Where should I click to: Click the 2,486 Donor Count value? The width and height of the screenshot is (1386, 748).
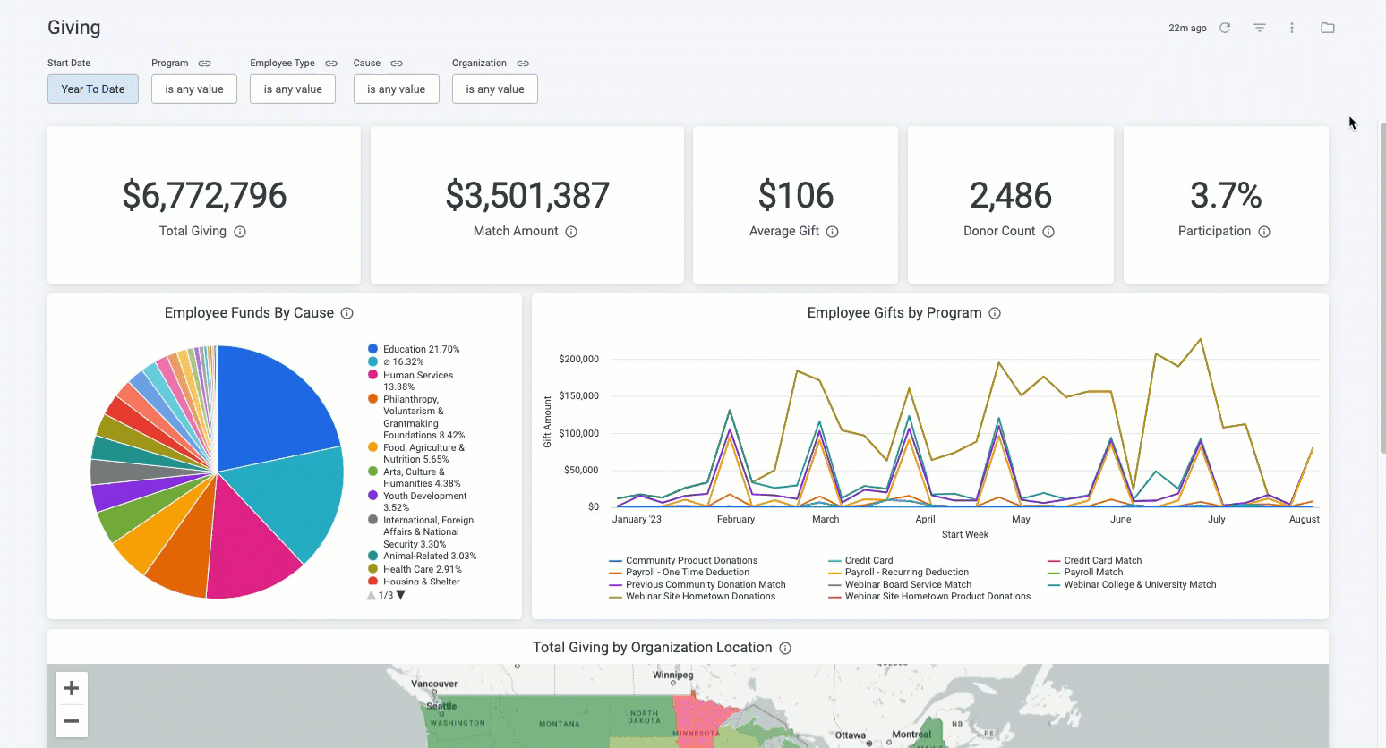(x=1011, y=195)
